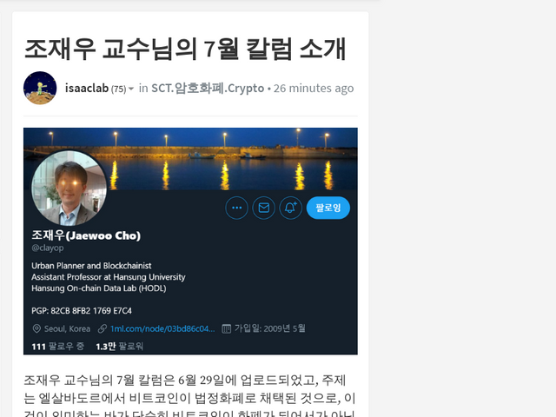Open the three-dots more options icon
The image size is (556, 417).
(x=236, y=208)
